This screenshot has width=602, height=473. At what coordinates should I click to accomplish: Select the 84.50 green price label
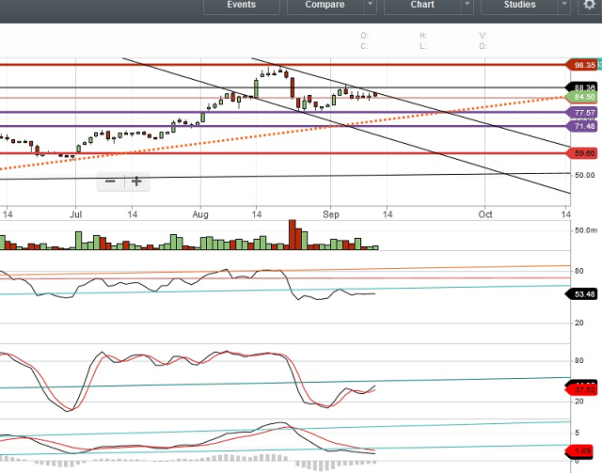583,97
